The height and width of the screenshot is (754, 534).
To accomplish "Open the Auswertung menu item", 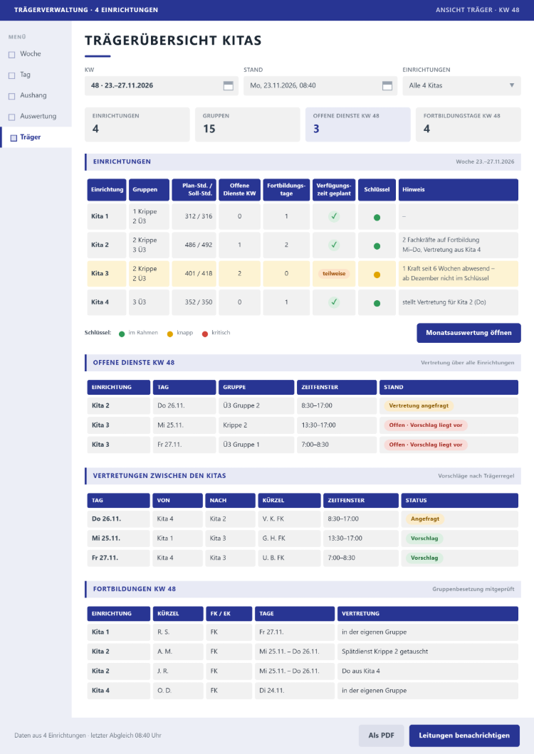I will click(36, 116).
